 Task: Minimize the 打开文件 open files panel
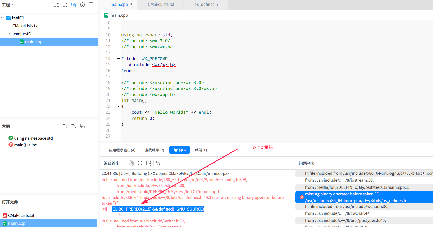tap(91, 202)
